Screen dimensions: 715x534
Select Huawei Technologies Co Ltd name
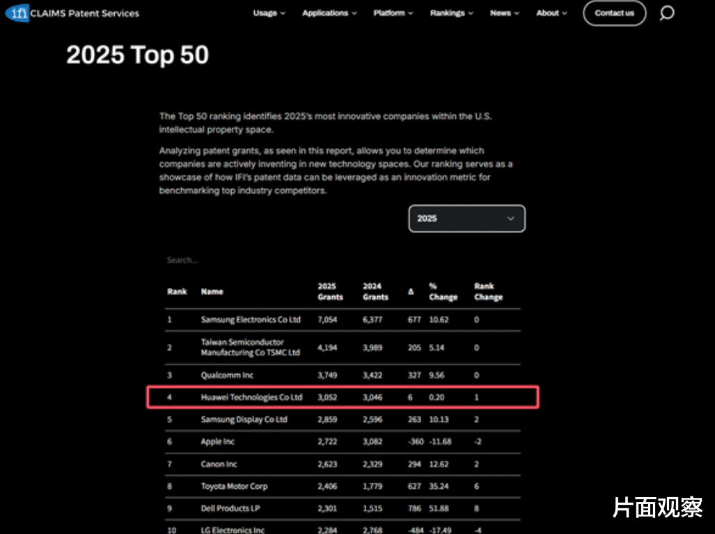point(251,398)
